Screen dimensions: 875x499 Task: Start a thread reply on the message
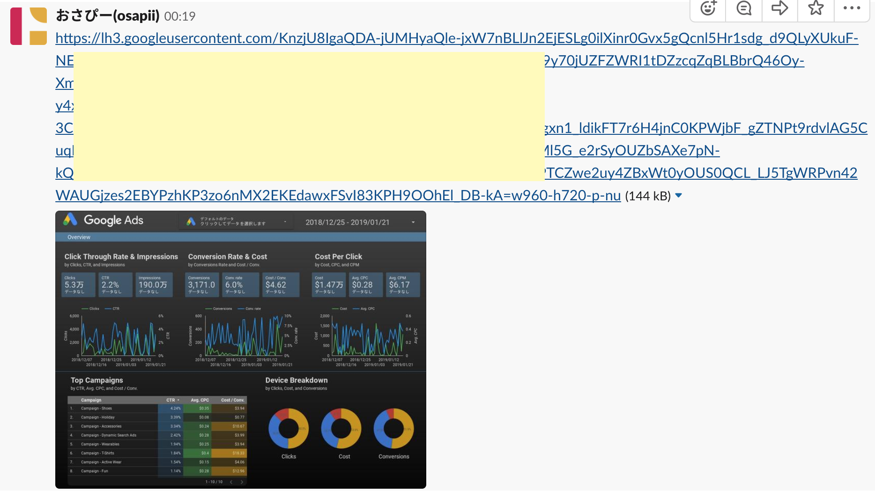pyautogui.click(x=744, y=8)
